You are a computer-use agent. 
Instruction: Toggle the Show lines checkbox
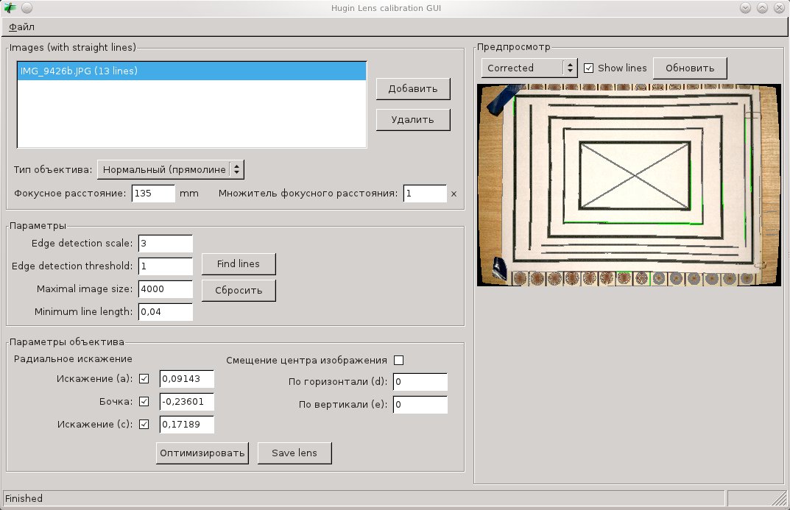(x=588, y=68)
